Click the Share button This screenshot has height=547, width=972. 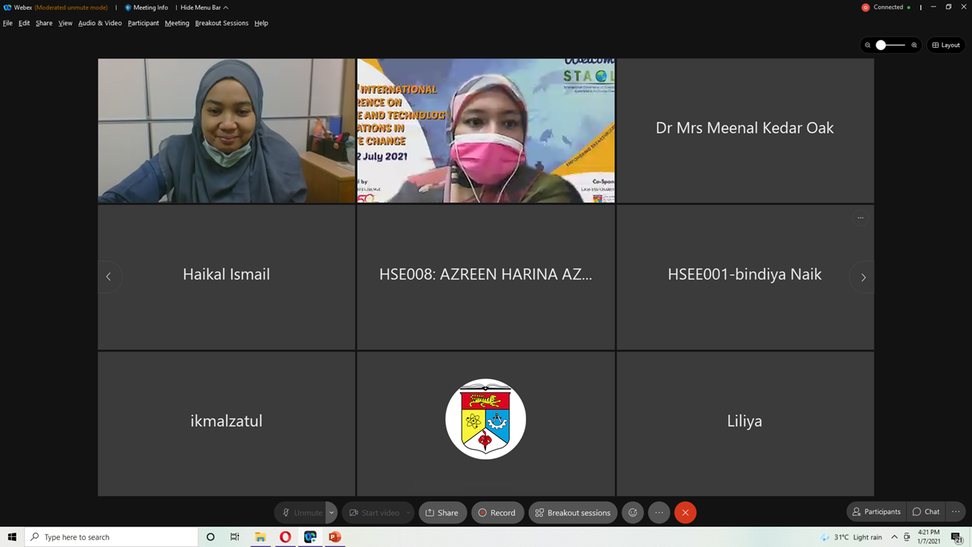[441, 513]
